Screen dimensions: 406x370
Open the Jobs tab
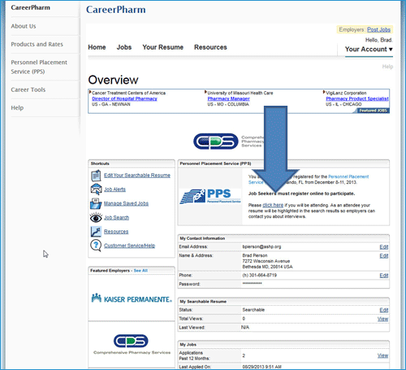click(124, 47)
